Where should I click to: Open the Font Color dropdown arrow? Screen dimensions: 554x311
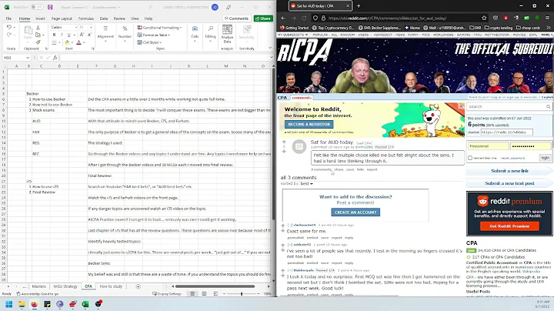84,42
